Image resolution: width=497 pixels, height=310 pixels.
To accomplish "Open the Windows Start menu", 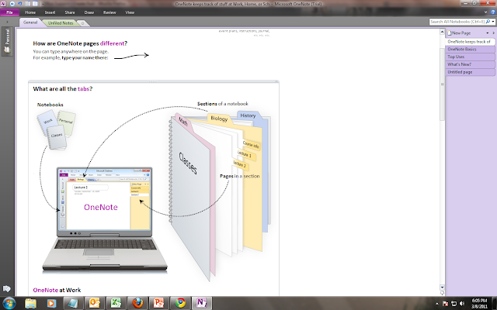I will [x=9, y=303].
